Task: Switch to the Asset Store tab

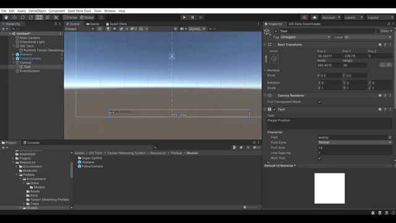Action: click(x=116, y=24)
